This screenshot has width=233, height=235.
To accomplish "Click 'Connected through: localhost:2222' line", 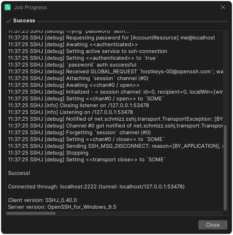I will coord(96,186).
